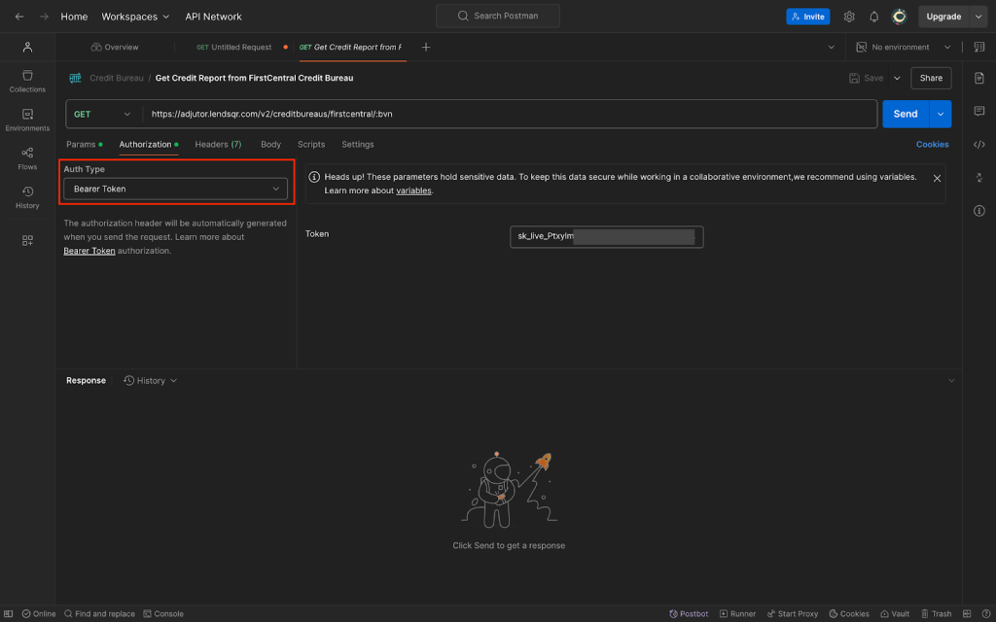Open the Save options dropdown arrow

pyautogui.click(x=897, y=78)
